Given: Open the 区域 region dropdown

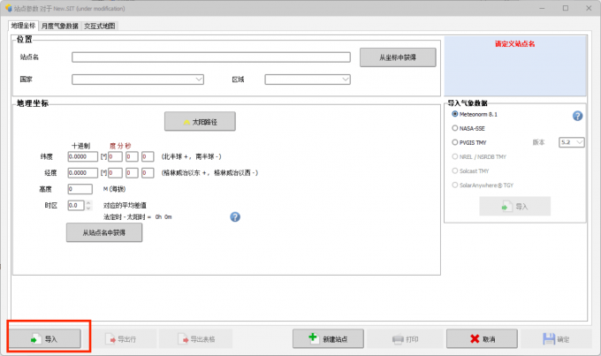Looking at the screenshot, I should pos(308,80).
